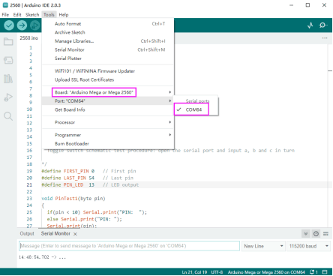Viewport: 333px width, 276px height.
Task: Close the Serial Monitor tab
Action: [x=75, y=234]
